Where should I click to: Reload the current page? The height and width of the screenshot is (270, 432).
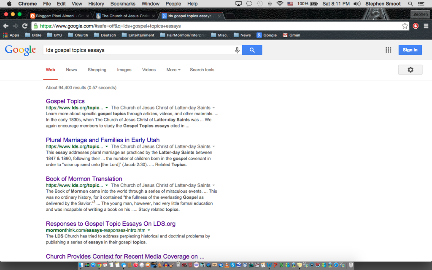(x=25, y=26)
